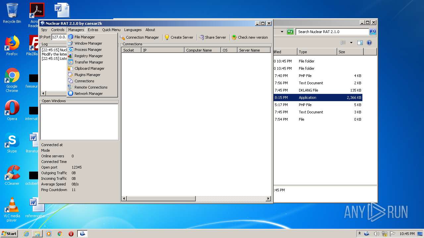Select the Application file row in Explorer
Viewport: 424px width, 238px height.
[318, 98]
